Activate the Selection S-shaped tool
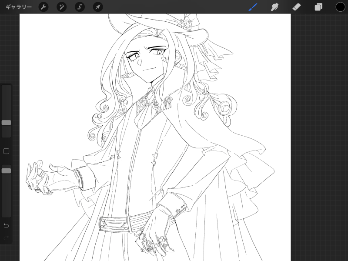 tap(80, 7)
